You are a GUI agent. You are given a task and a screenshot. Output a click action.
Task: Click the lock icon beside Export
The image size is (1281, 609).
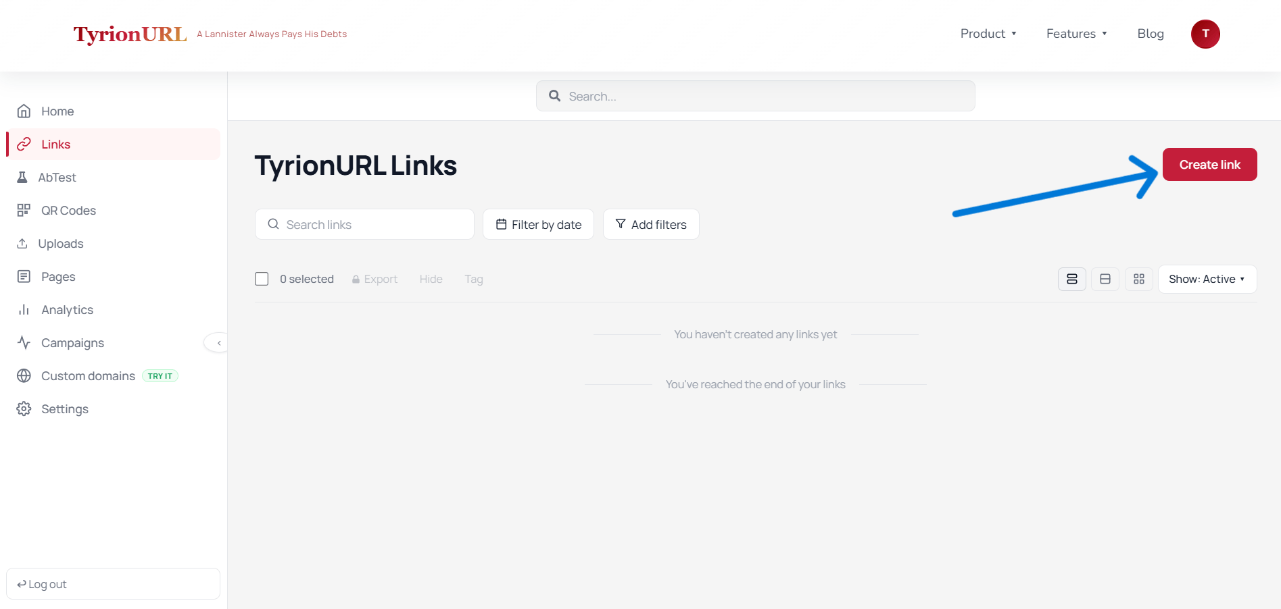coord(356,280)
